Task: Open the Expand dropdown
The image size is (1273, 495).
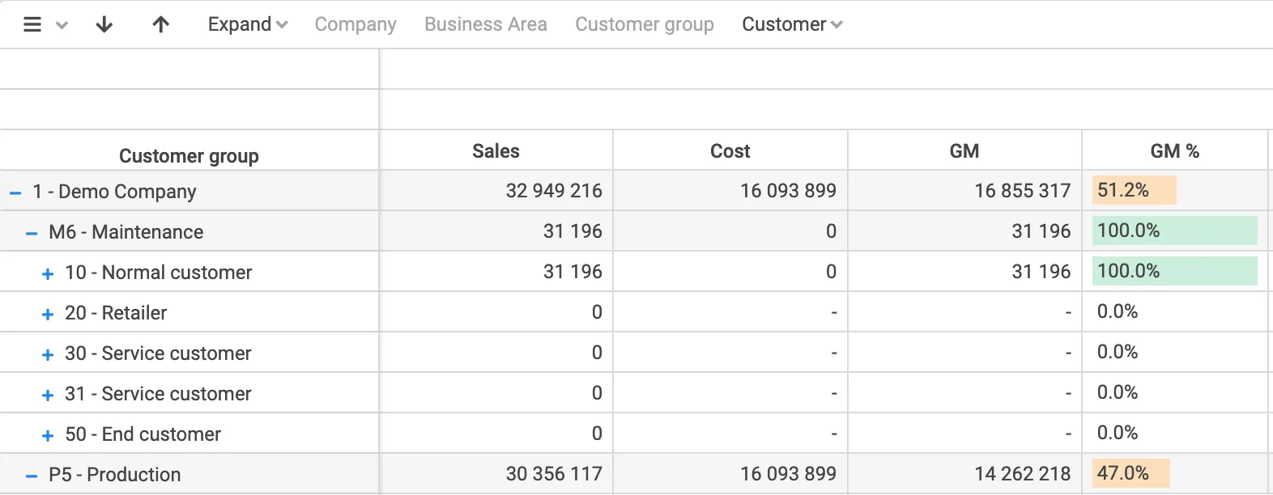Action: (x=247, y=24)
